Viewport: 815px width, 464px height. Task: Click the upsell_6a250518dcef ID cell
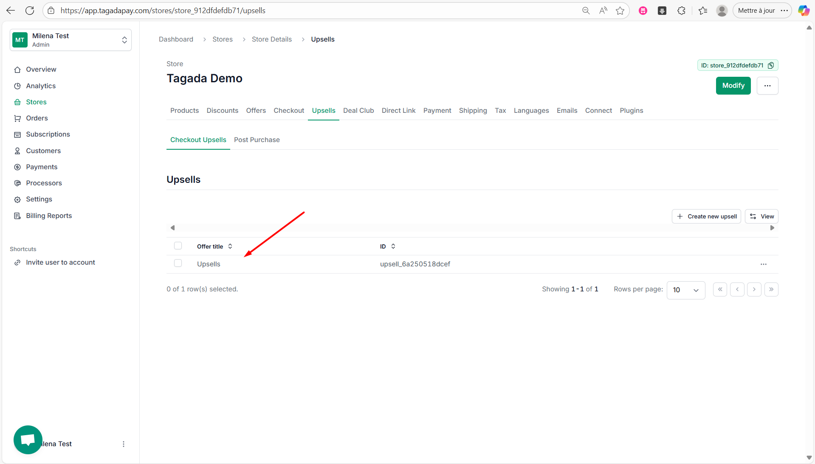pyautogui.click(x=415, y=264)
